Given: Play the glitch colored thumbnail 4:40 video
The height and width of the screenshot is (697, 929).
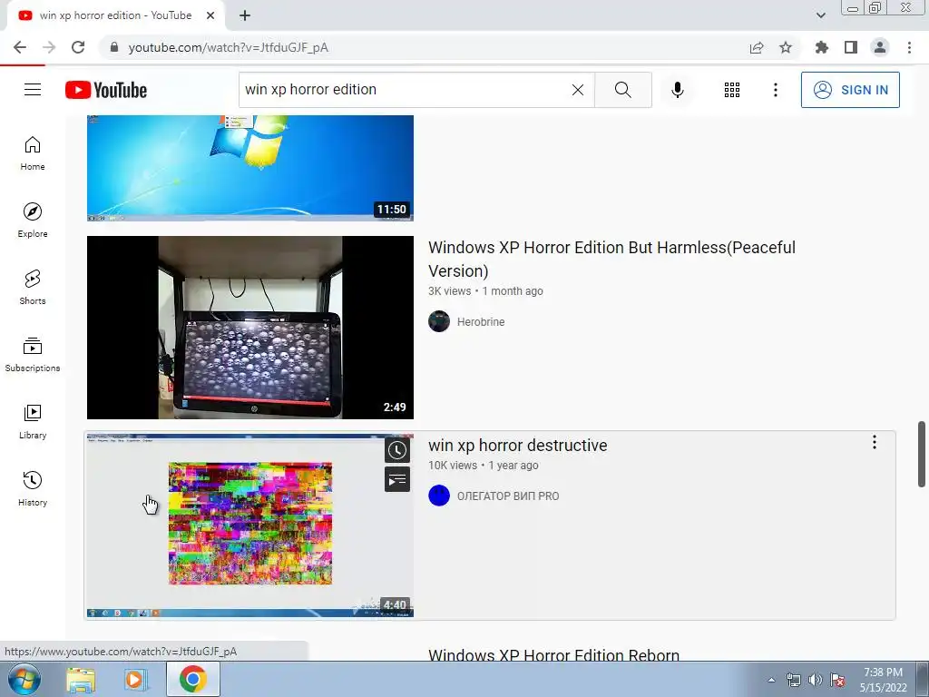Looking at the screenshot, I should click(250, 525).
